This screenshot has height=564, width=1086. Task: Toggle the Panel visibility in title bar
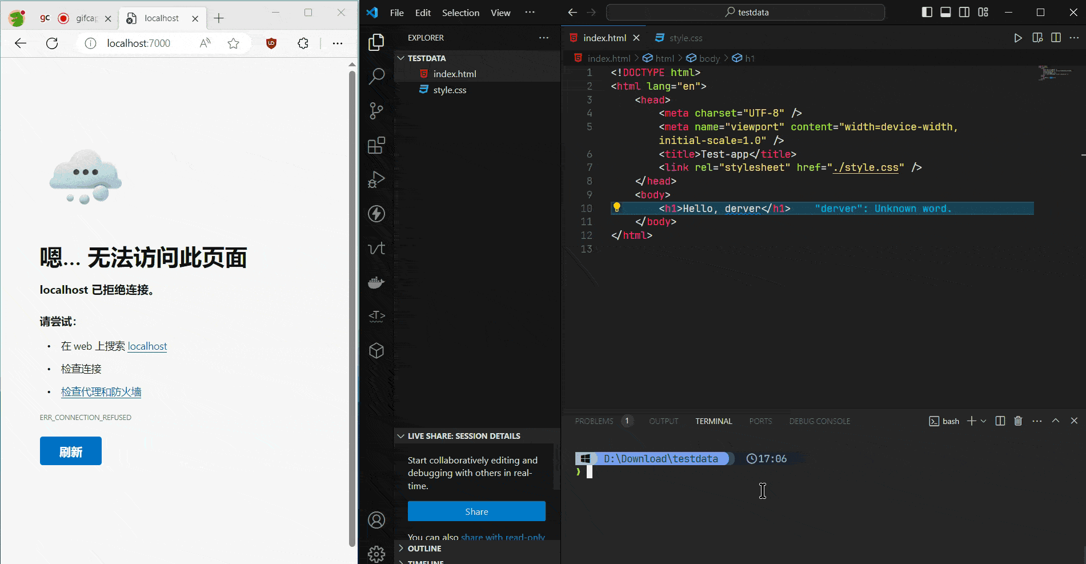(x=945, y=12)
